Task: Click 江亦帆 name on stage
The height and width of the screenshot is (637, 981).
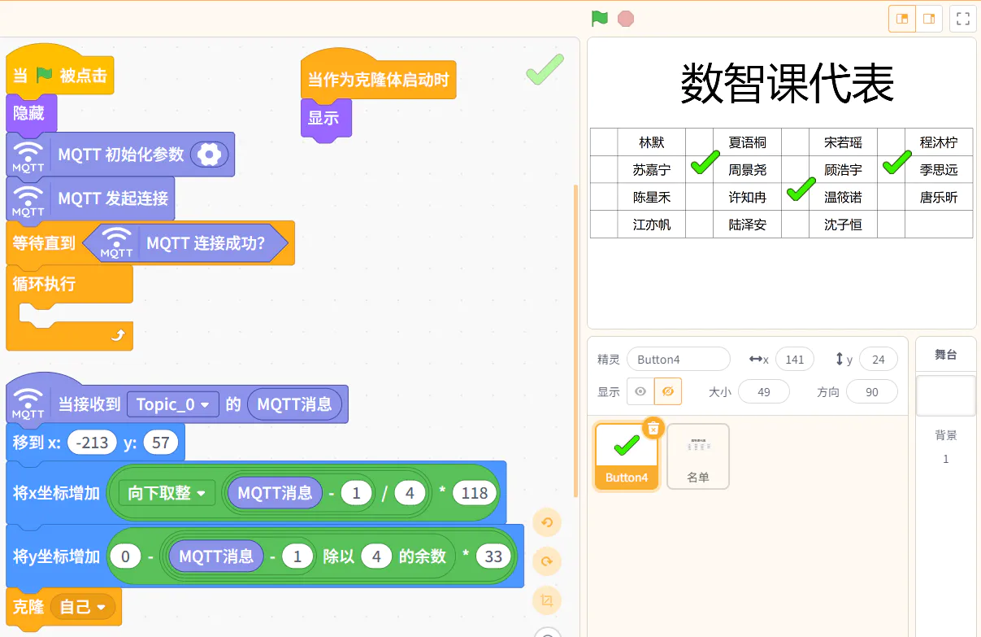Action: point(651,225)
